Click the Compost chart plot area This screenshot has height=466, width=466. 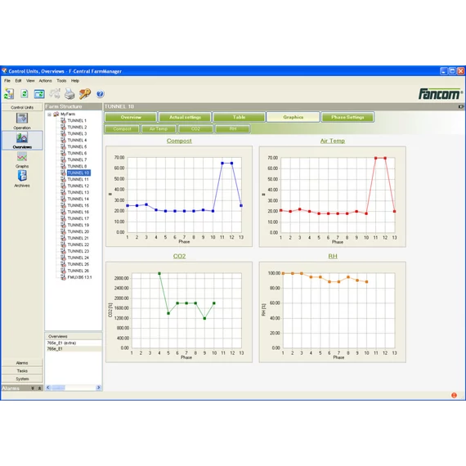[184, 195]
